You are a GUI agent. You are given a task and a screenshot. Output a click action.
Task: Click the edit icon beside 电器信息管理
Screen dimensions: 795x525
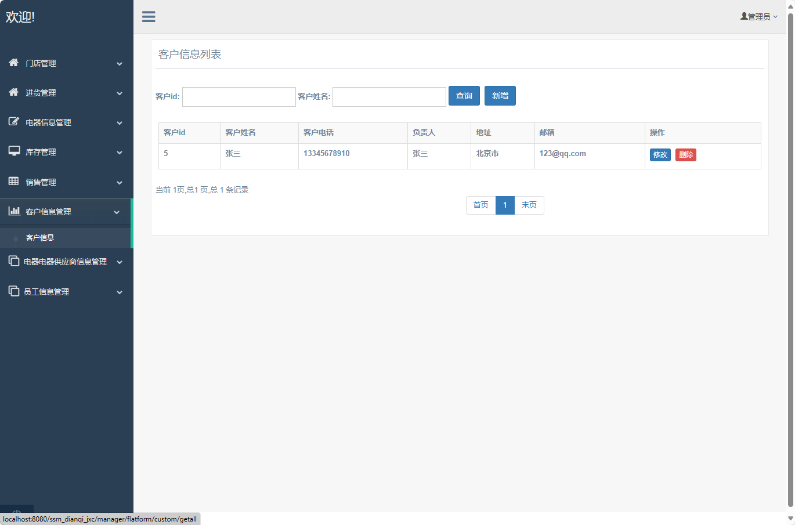click(14, 122)
